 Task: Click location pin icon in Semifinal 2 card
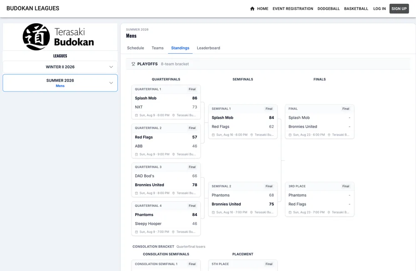click(251, 213)
